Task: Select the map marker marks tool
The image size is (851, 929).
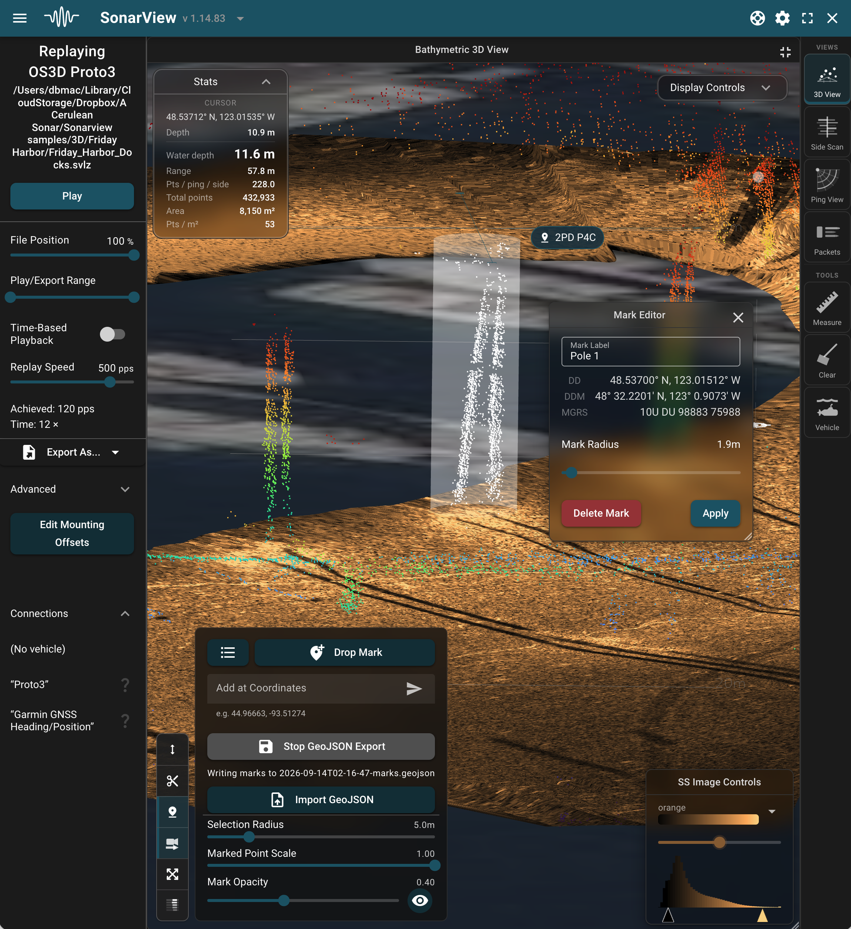Action: tap(172, 812)
